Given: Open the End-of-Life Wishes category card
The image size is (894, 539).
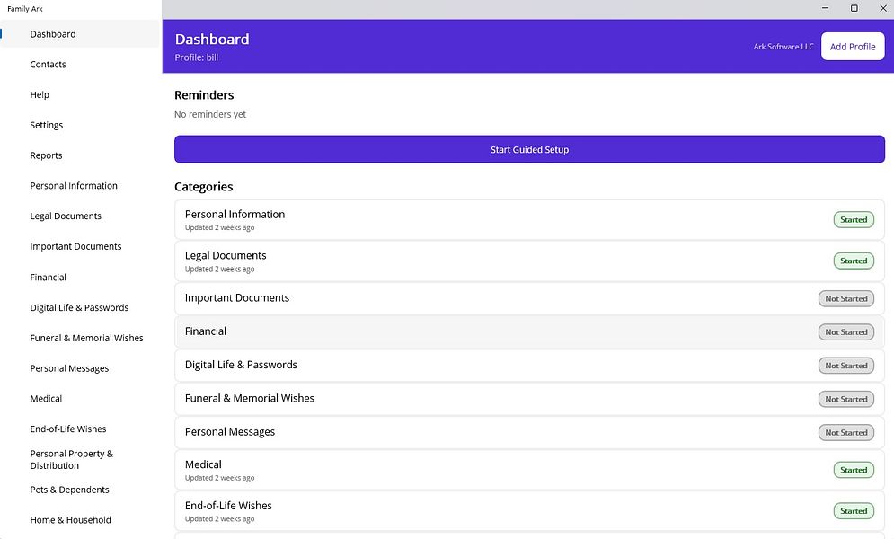Looking at the screenshot, I should (x=529, y=511).
